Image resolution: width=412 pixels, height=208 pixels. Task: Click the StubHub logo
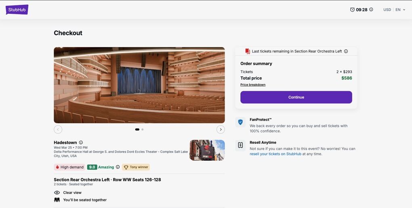pyautogui.click(x=17, y=10)
